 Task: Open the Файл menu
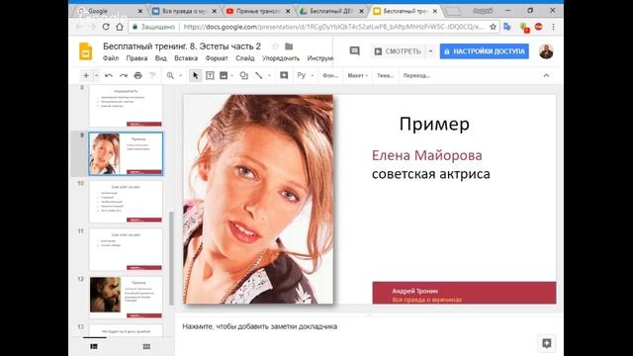[x=111, y=58]
